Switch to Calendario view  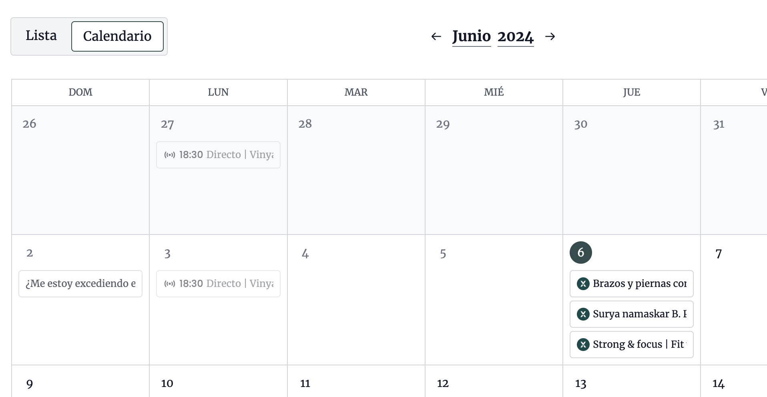(117, 36)
